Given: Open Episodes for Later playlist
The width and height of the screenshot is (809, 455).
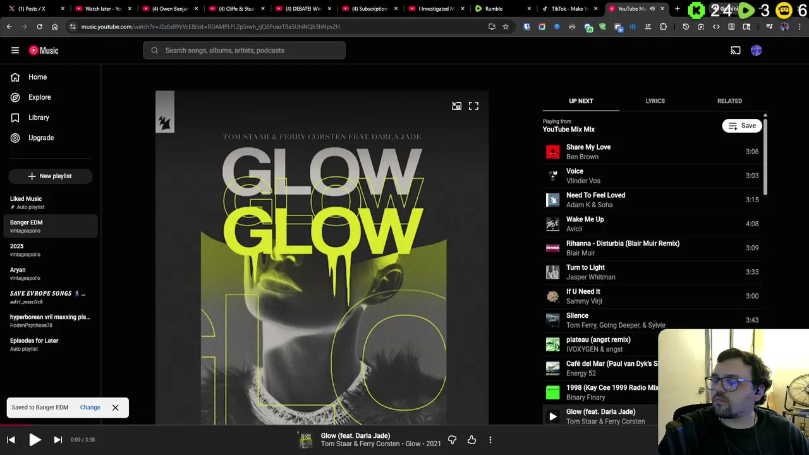Looking at the screenshot, I should click(51, 344).
